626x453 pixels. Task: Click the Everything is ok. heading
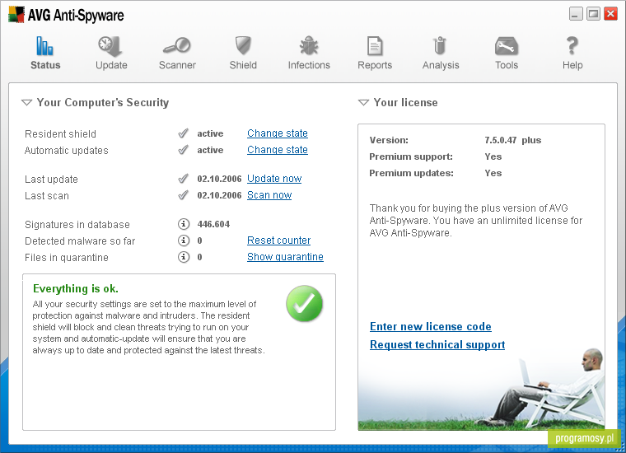point(76,288)
